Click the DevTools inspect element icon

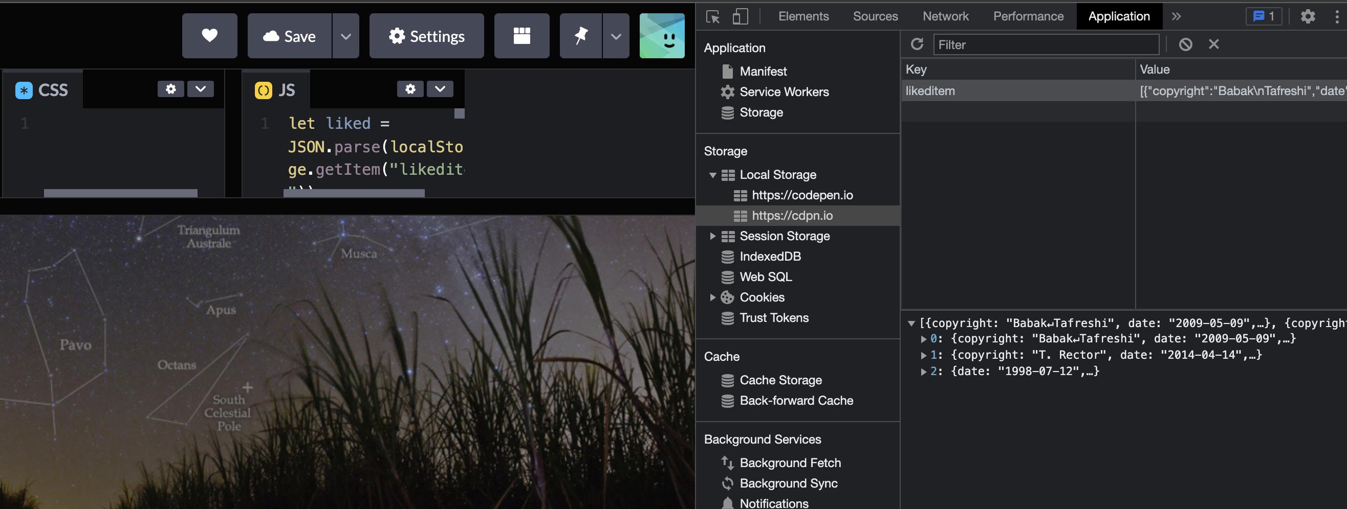pos(713,17)
